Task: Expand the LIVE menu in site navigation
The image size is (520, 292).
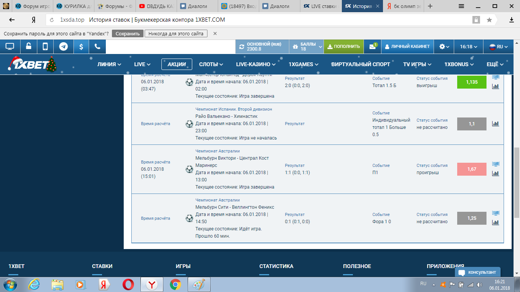Action: [x=142, y=64]
